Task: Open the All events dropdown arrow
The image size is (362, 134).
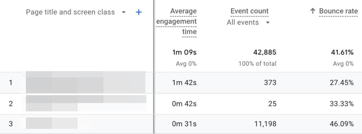Action: click(x=268, y=23)
